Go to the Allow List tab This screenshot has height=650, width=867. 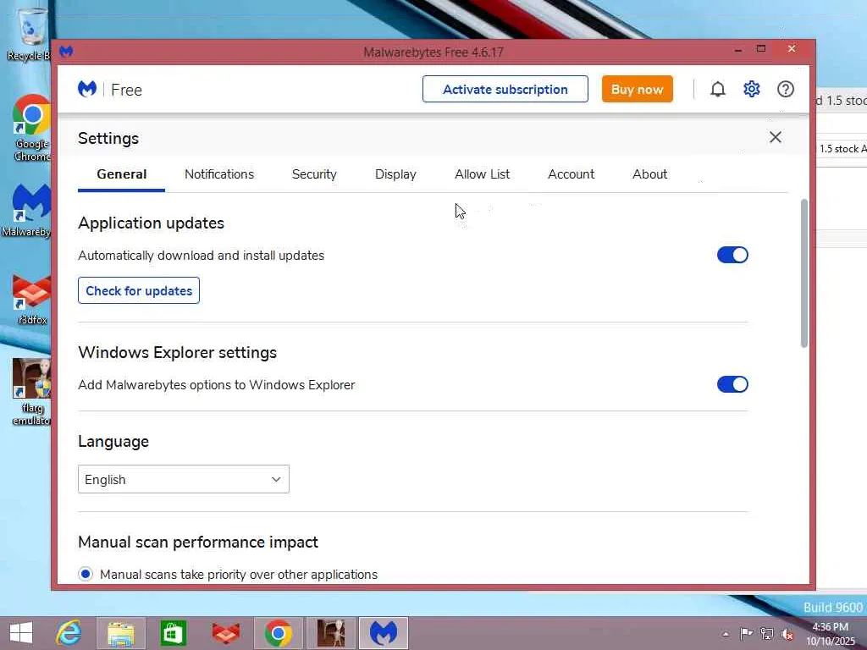click(482, 174)
